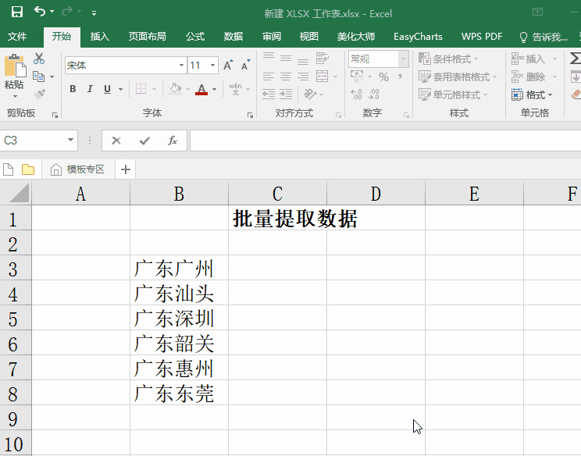
Task: Click the red font color swatch
Action: click(x=201, y=90)
